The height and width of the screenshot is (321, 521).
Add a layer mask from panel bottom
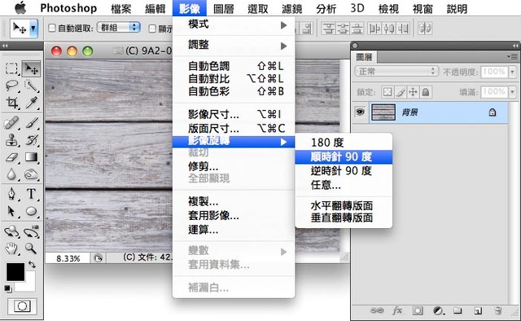[418, 310]
